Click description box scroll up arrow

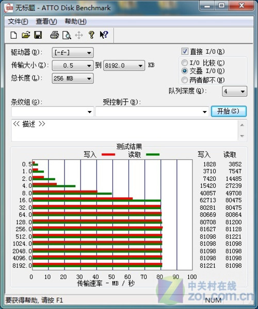[x=242, y=125]
